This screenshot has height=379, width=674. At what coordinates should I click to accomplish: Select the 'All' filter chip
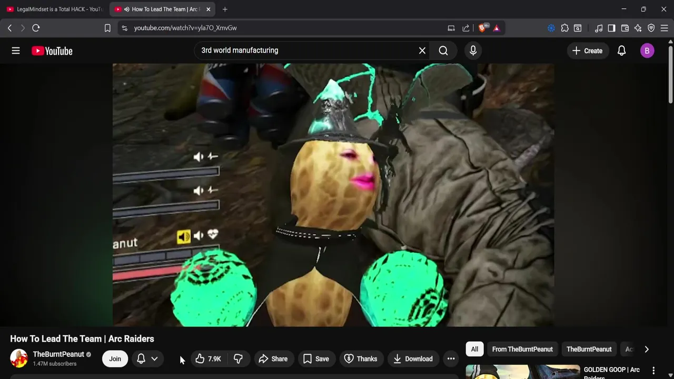click(x=474, y=349)
